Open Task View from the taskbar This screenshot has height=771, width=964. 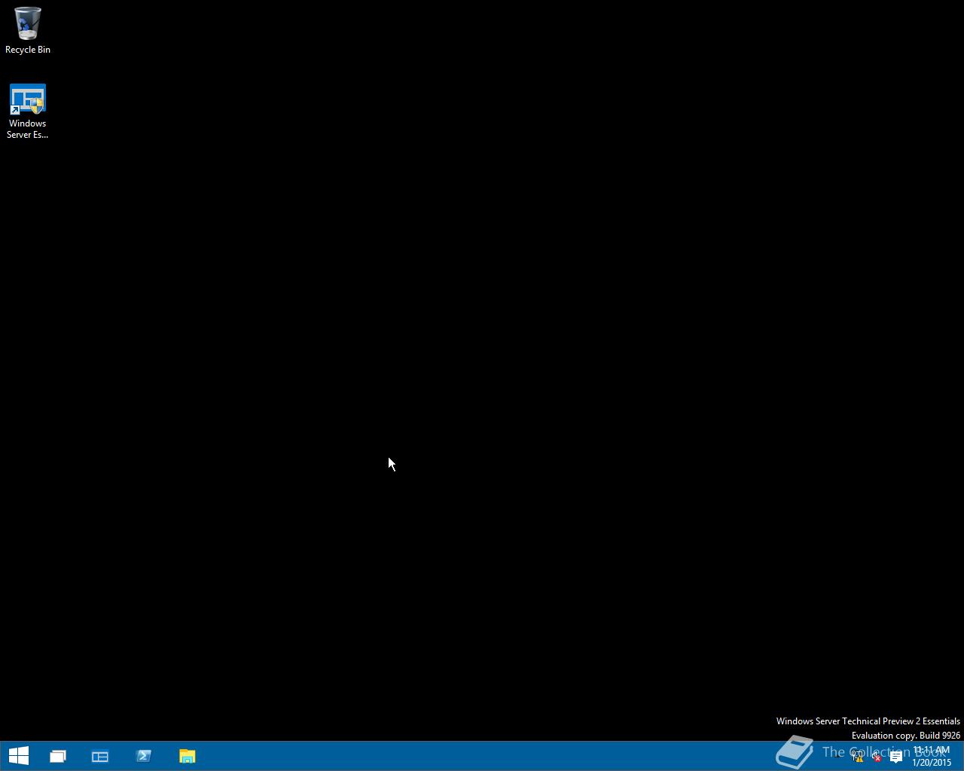pos(57,756)
